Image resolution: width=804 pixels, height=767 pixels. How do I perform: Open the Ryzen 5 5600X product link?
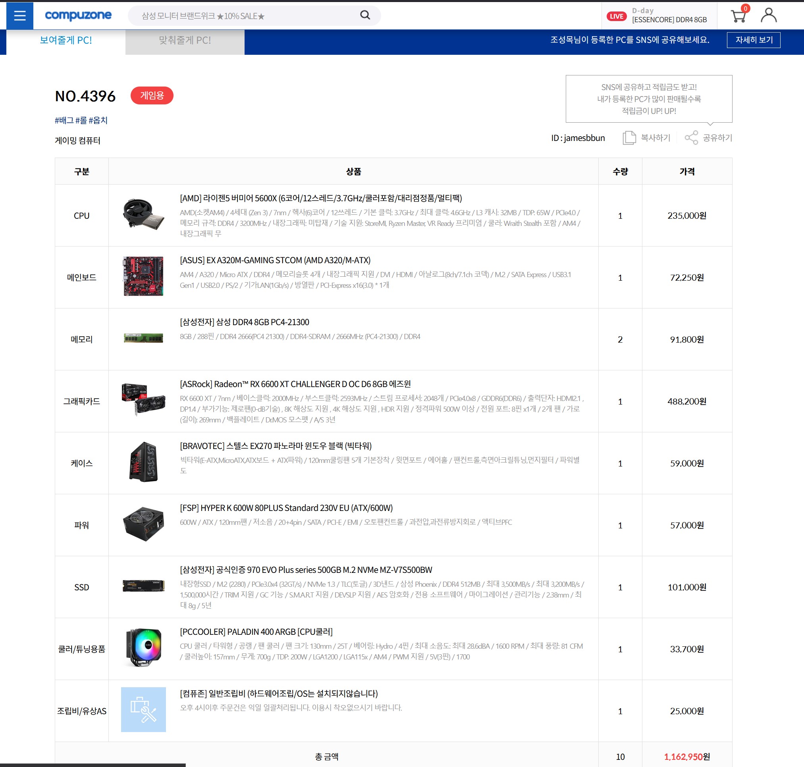point(321,198)
